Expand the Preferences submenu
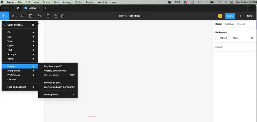Screen dimensions: 257x122 [20, 75]
